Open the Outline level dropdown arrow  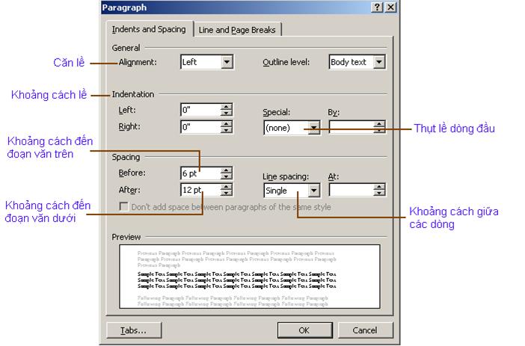coord(379,62)
